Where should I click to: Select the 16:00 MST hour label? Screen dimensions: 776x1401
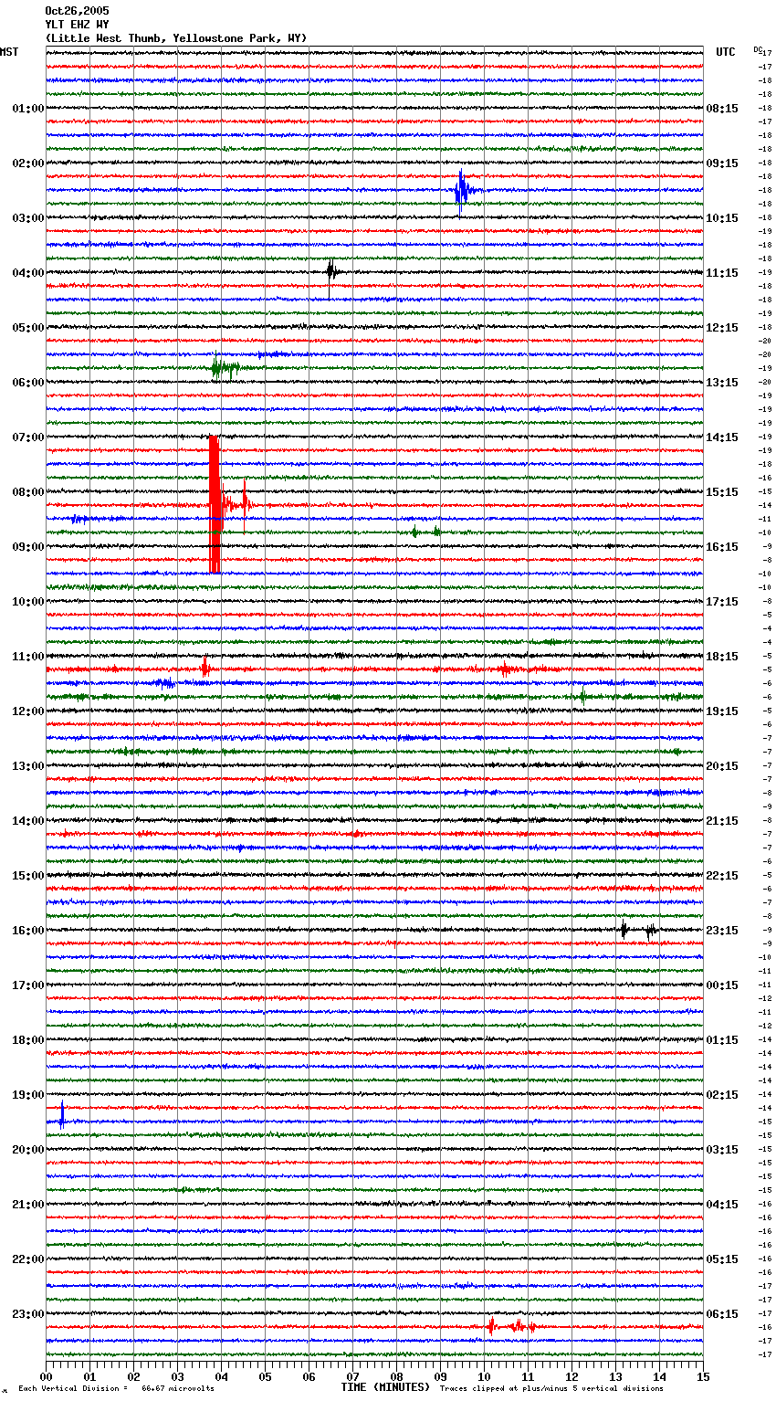(27, 931)
